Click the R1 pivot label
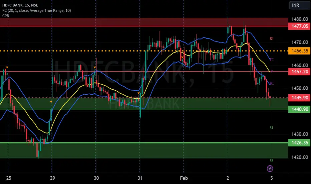 (272, 38)
